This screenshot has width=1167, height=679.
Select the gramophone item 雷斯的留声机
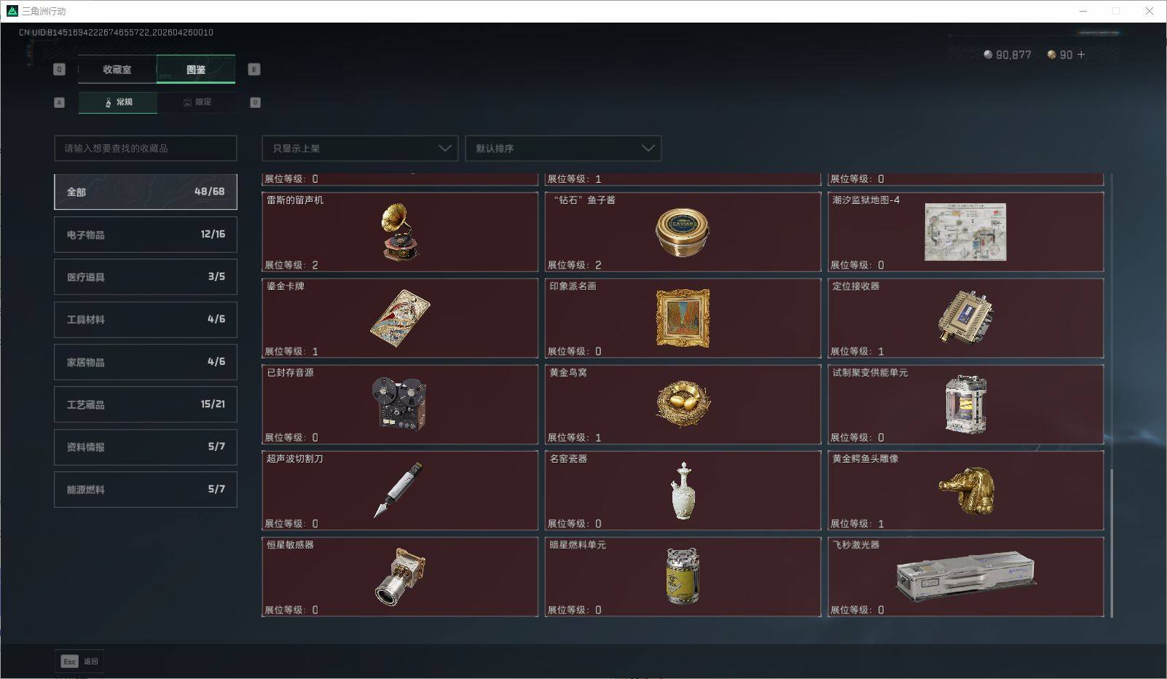tap(400, 232)
